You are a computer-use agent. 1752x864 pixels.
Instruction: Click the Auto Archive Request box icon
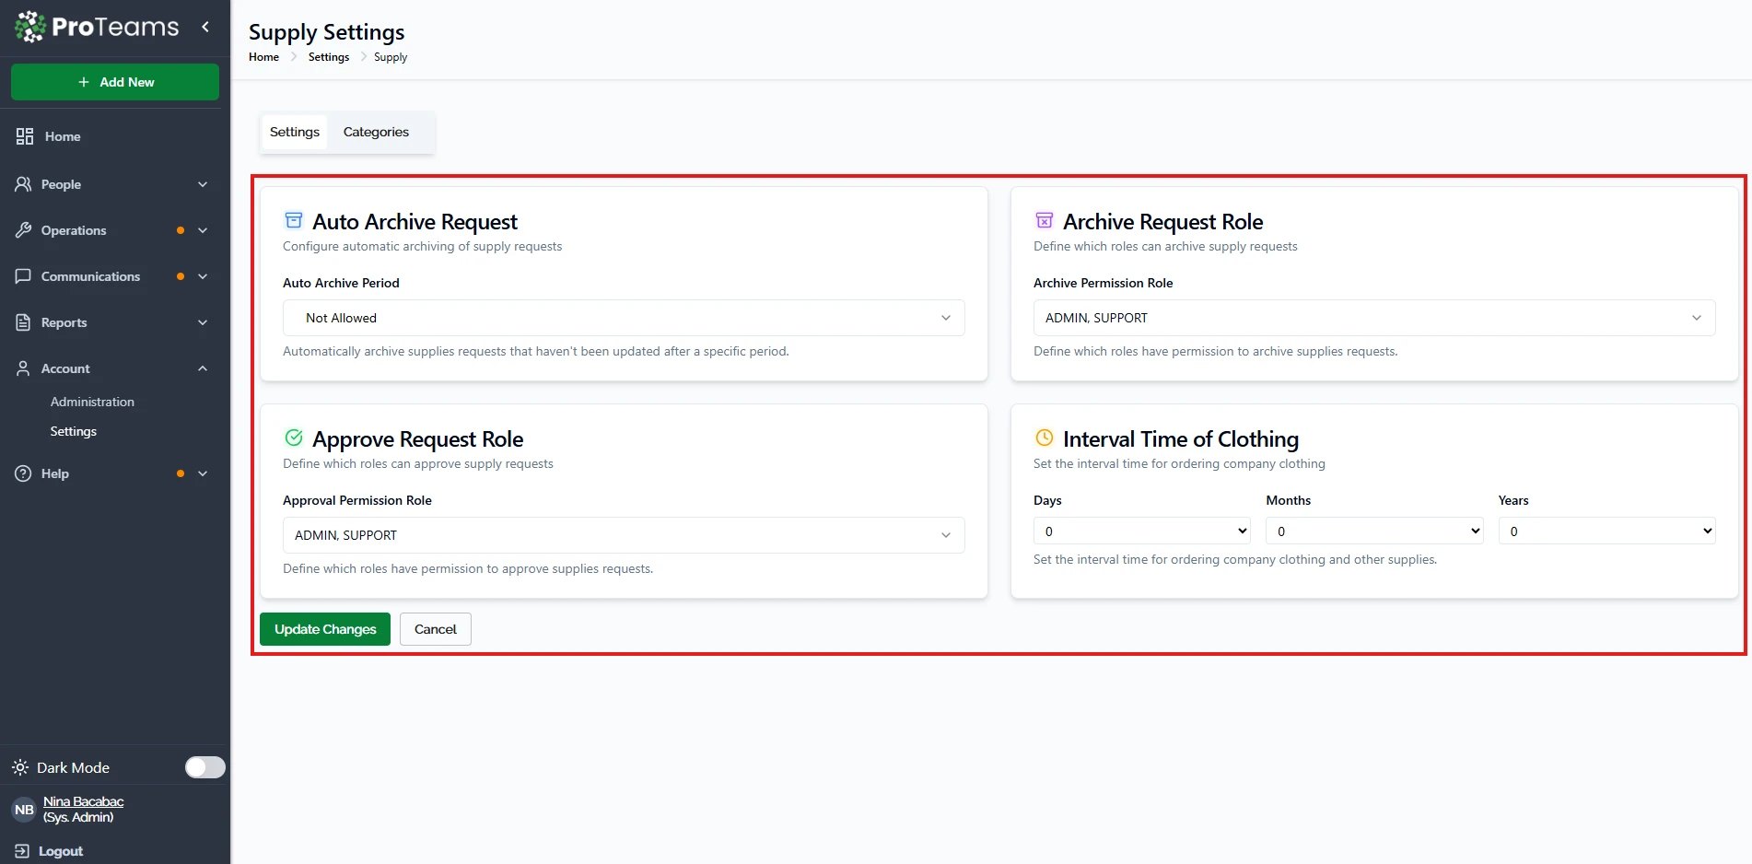click(x=294, y=221)
